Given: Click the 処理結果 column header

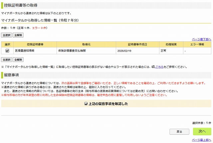Looking at the screenshot, I should click(170, 44).
